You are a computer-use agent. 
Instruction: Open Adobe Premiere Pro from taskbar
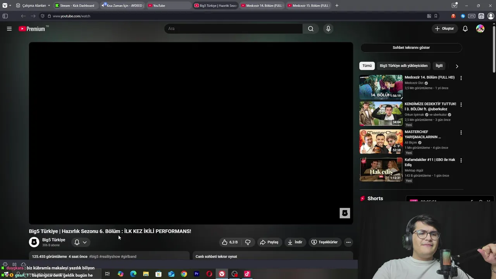pos(196,274)
